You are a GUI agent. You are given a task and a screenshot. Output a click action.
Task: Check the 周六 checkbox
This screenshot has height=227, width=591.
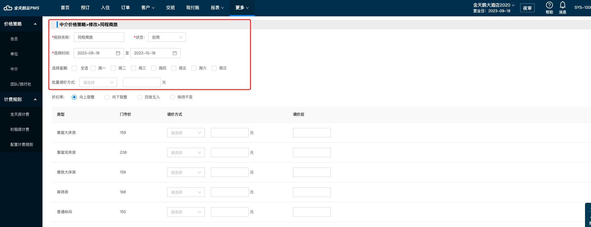click(194, 68)
